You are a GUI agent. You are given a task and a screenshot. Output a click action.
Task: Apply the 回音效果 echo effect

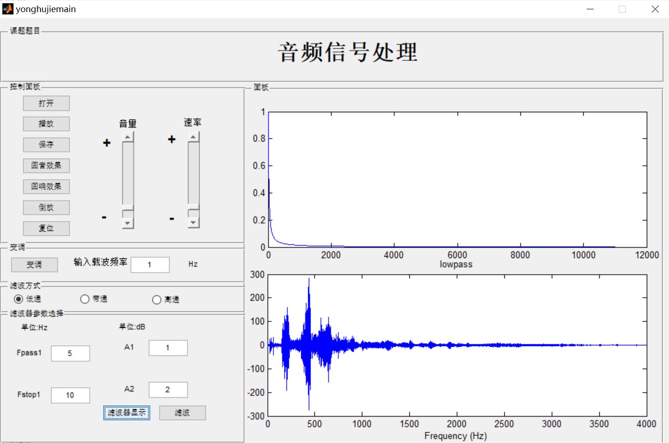(46, 166)
